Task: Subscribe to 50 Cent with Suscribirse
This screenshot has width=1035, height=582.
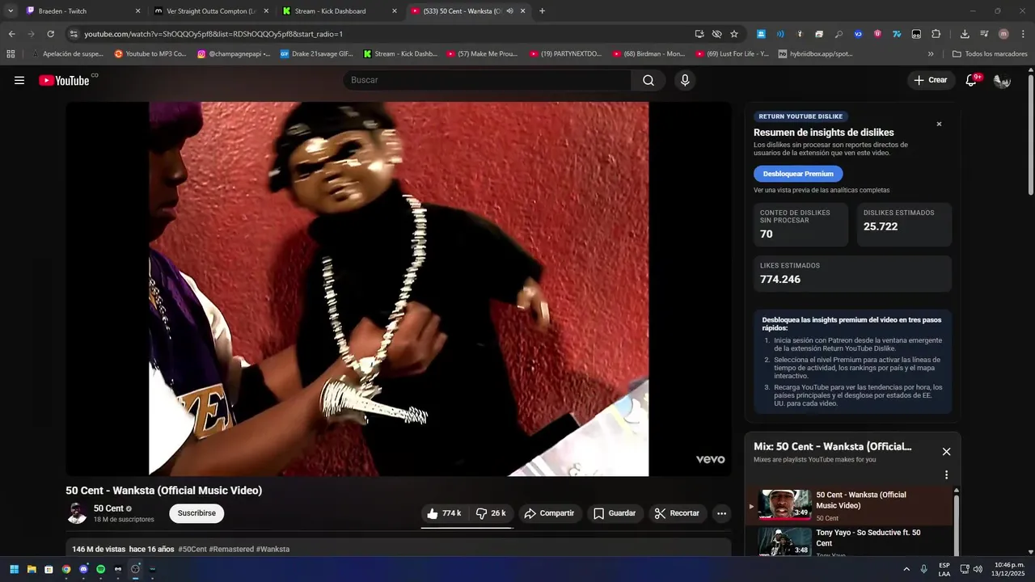Action: [196, 513]
